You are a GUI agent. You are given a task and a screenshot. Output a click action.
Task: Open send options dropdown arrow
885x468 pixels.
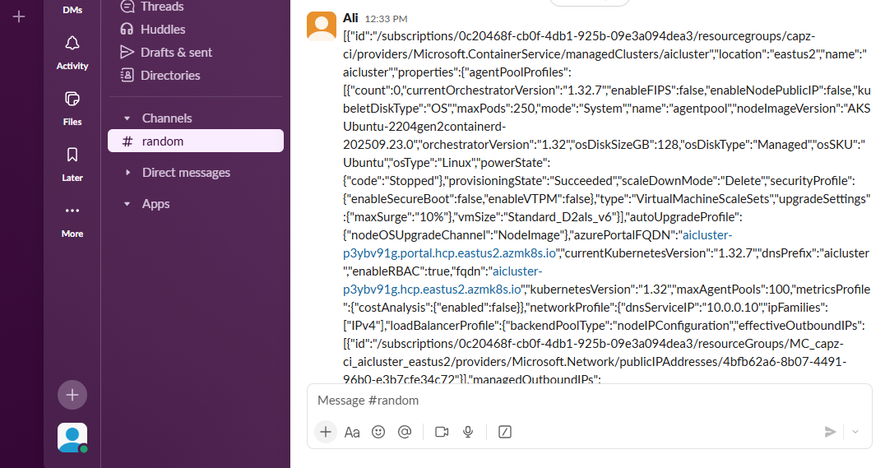[x=855, y=432]
